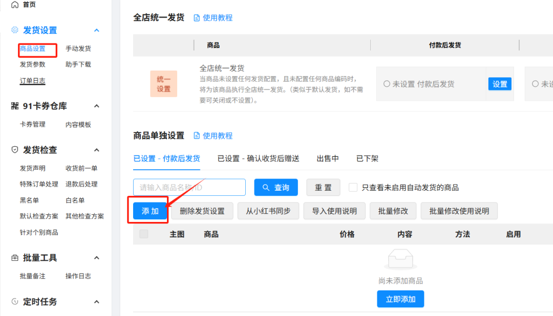
Task: Click 首页 in the sidebar
Action: click(29, 5)
